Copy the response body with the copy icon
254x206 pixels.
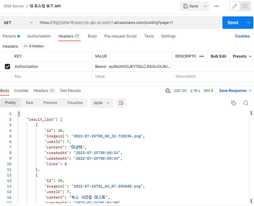tap(234, 103)
